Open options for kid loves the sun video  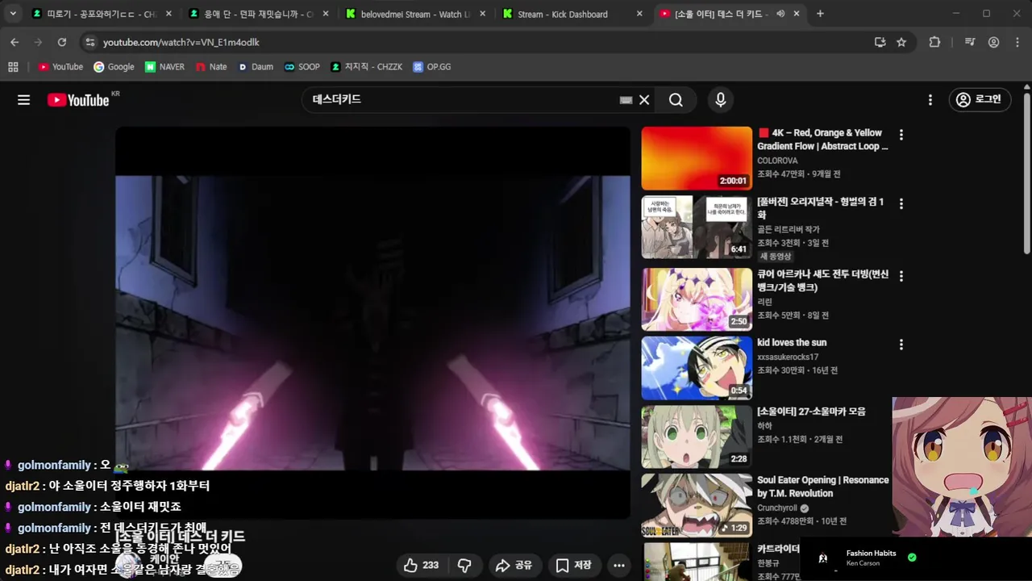click(x=901, y=345)
